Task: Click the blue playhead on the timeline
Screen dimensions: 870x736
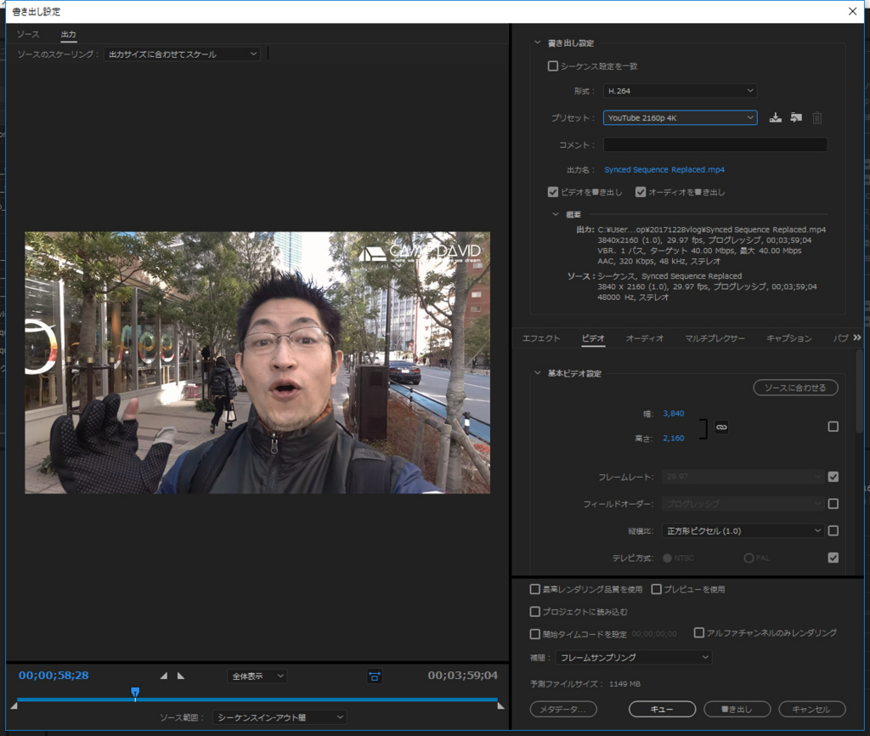Action: (135, 692)
